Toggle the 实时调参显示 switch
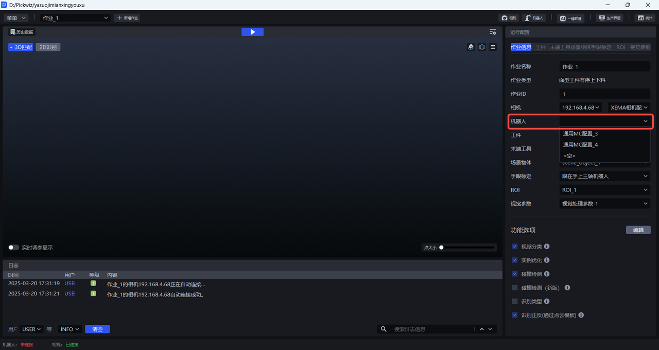 [x=14, y=248]
